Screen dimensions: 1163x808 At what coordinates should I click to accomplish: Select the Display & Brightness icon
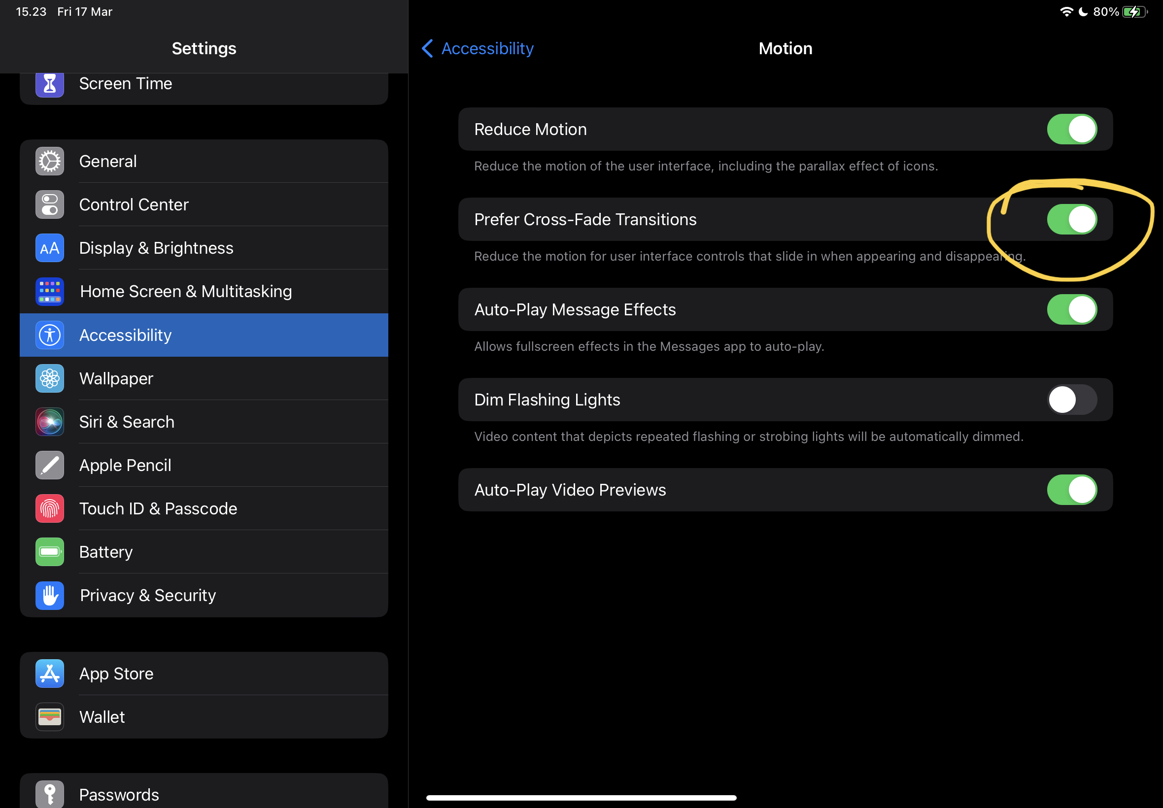tap(50, 248)
